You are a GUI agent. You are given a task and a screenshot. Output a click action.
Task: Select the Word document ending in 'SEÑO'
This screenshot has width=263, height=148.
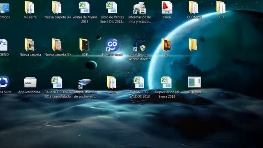[3, 45]
